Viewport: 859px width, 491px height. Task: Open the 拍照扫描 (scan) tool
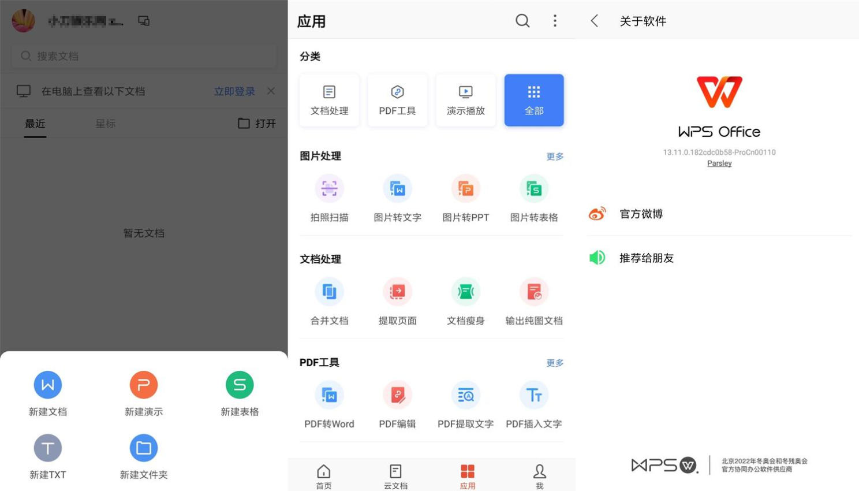[329, 196]
